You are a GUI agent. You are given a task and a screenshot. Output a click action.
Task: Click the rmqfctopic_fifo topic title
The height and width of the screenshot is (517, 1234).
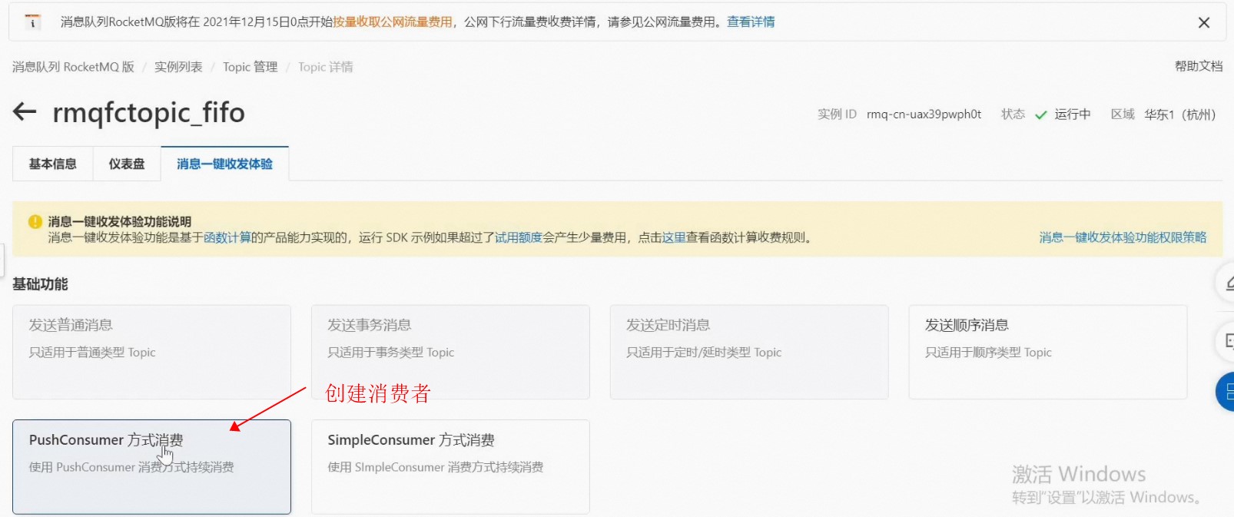point(148,113)
